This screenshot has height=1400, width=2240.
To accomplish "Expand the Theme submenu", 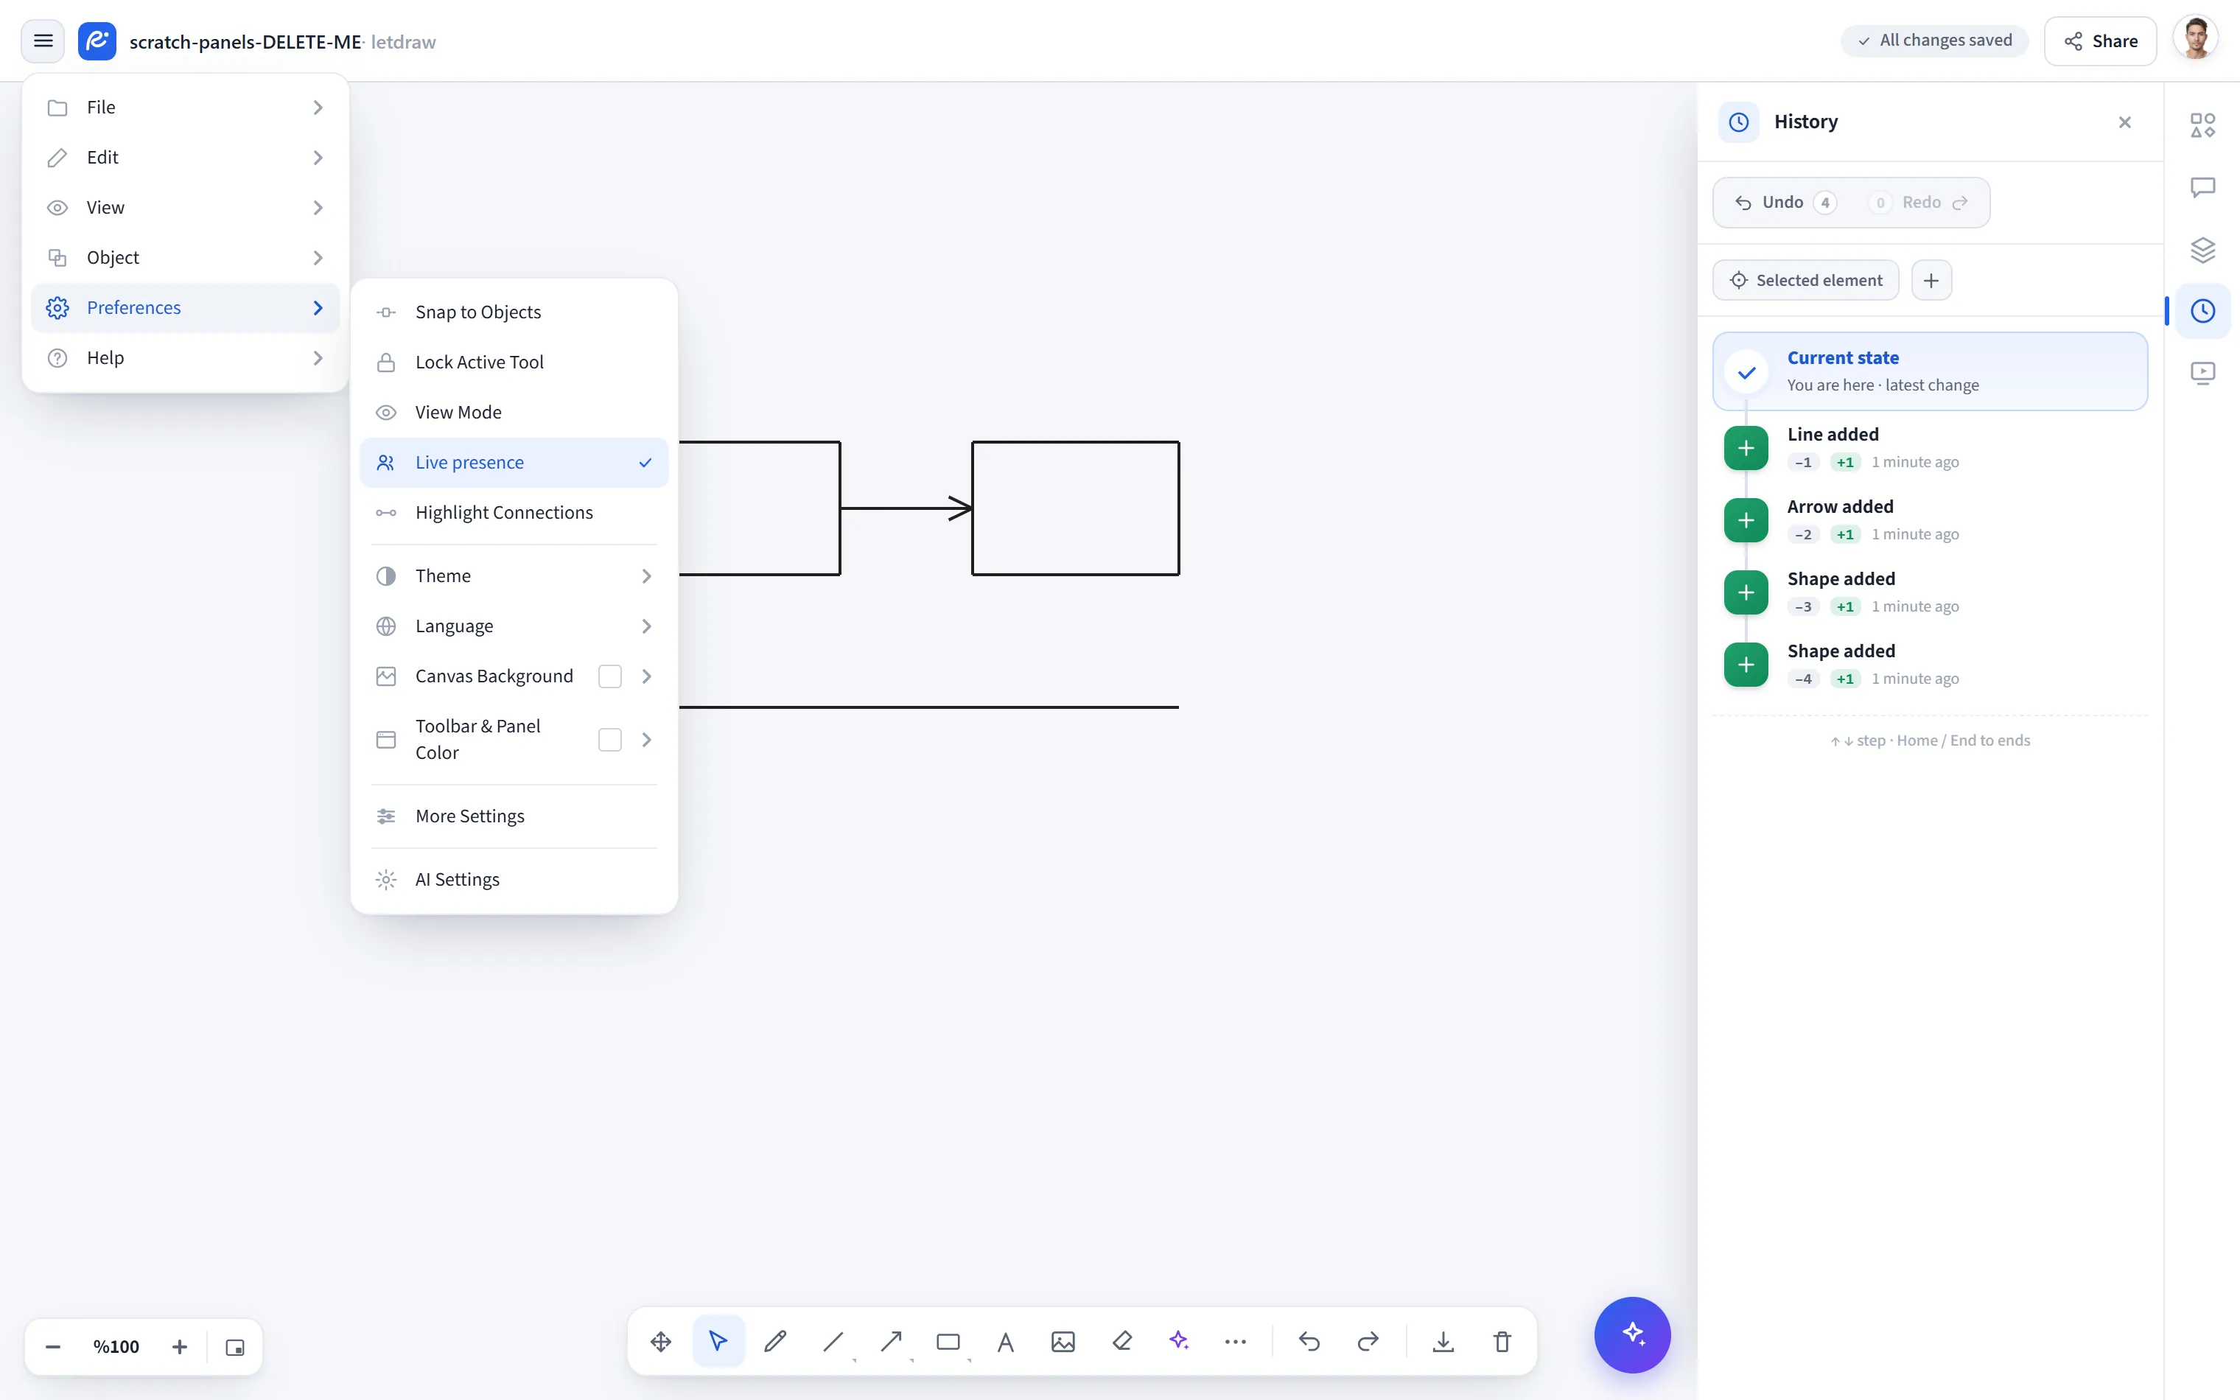I will 514,576.
